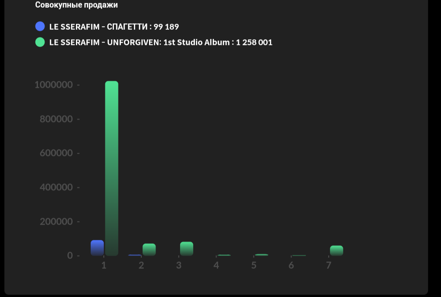Select the tallest green bar at position 1
Viewport: 441px width, 297px height.
pos(111,168)
